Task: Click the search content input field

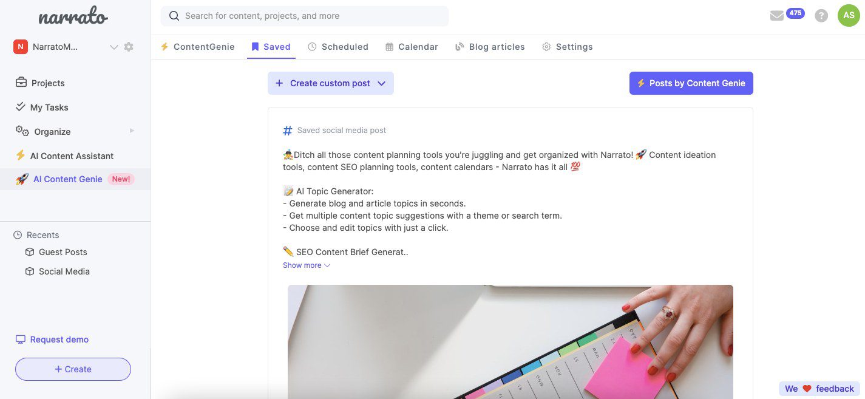Action: [x=305, y=16]
